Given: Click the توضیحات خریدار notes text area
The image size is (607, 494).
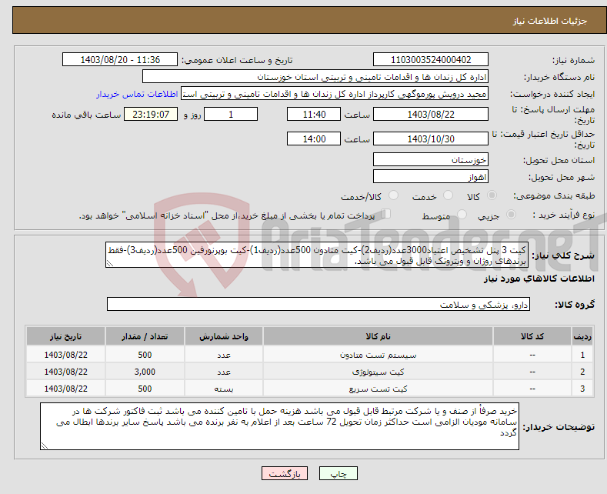Looking at the screenshot, I should [x=279, y=426].
